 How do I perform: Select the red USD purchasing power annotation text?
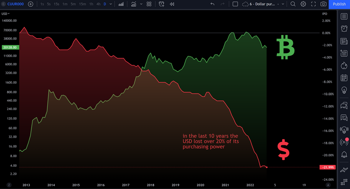click(211, 141)
